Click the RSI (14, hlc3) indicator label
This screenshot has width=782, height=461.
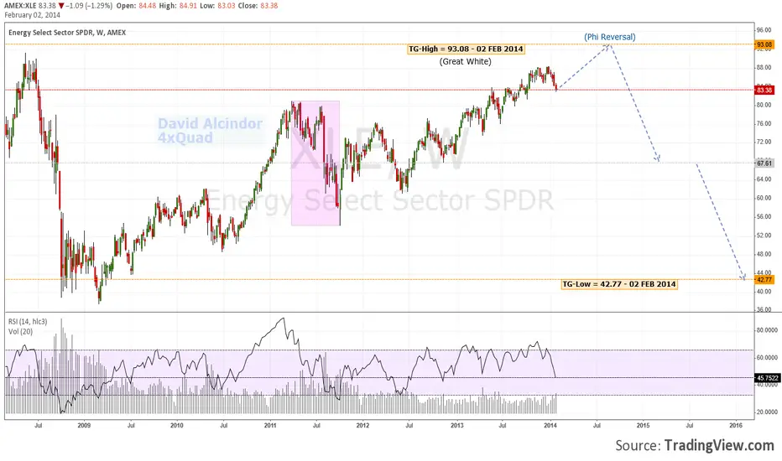tap(28, 322)
